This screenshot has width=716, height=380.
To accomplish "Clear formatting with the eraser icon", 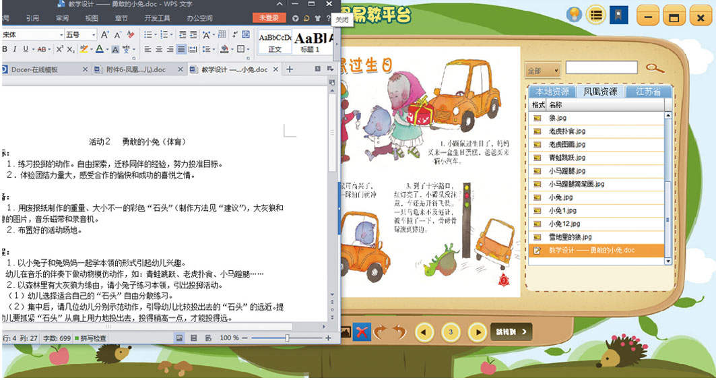I will point(131,35).
